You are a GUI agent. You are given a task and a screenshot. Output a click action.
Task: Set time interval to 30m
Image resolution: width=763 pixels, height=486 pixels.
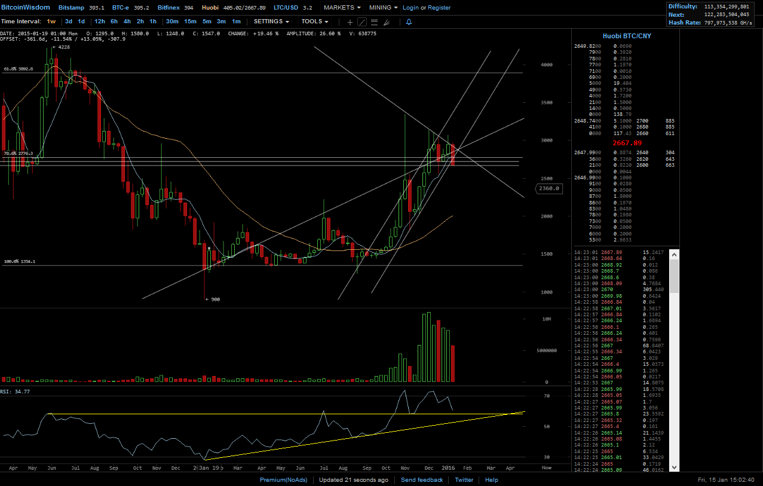[173, 22]
